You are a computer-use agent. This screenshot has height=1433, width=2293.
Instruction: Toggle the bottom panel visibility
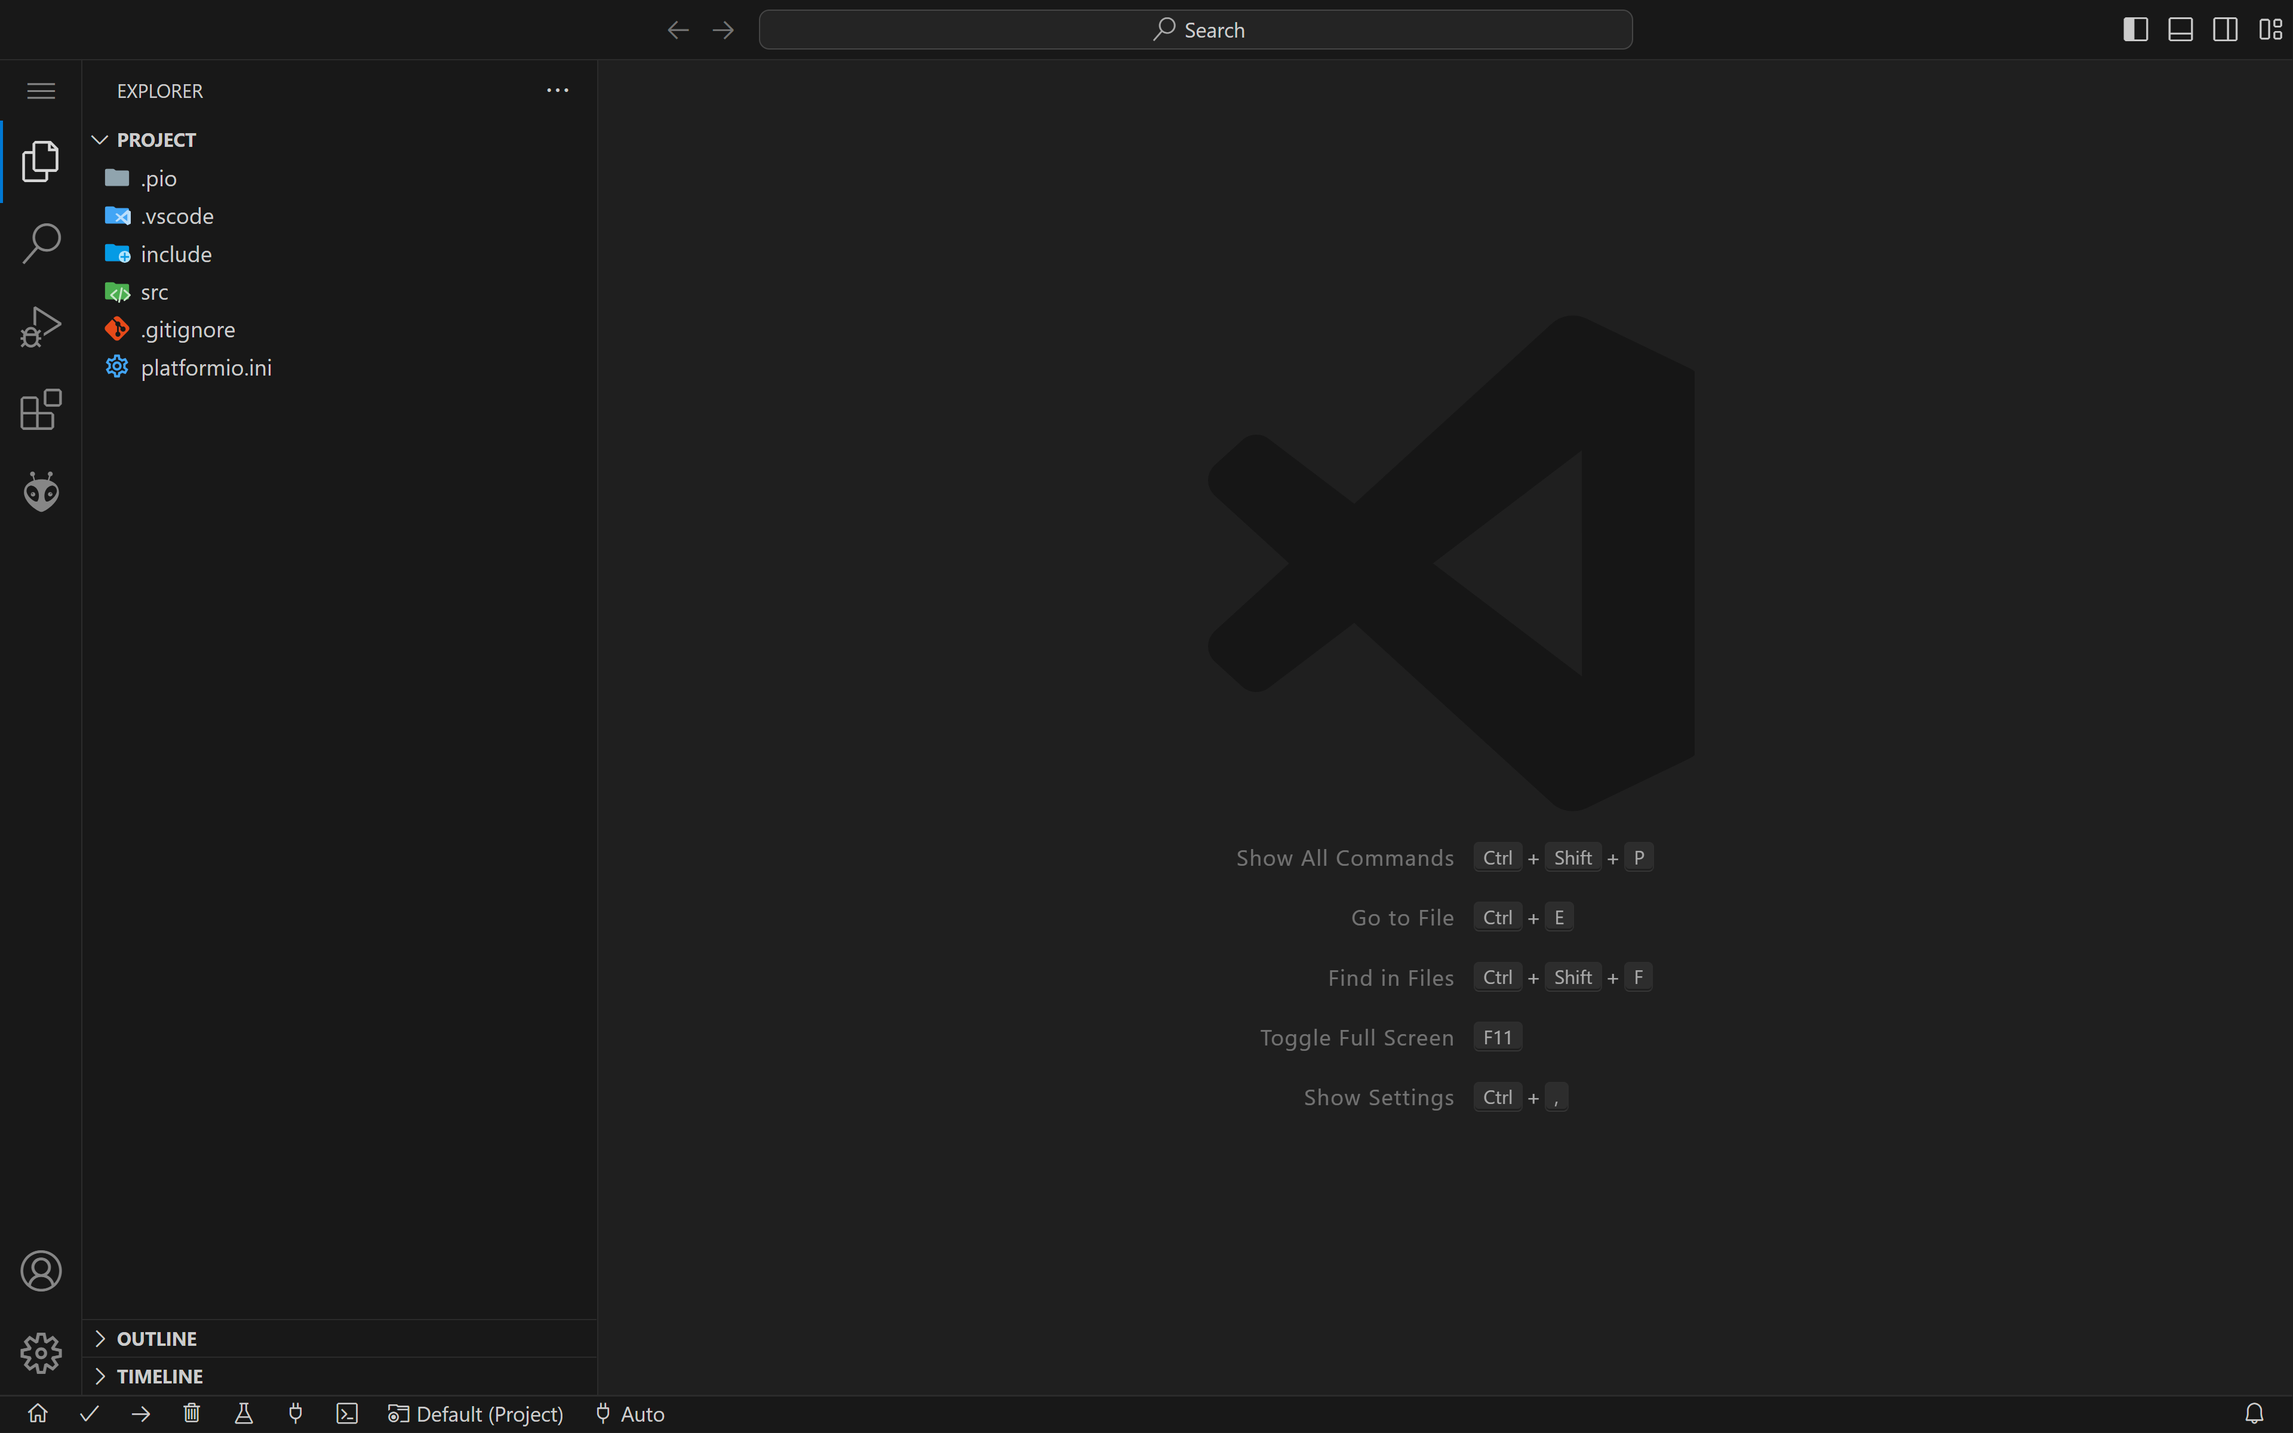[x=2180, y=29]
